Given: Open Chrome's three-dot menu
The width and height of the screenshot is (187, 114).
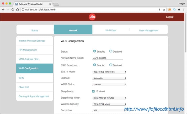Looking at the screenshot, I should (x=184, y=10).
